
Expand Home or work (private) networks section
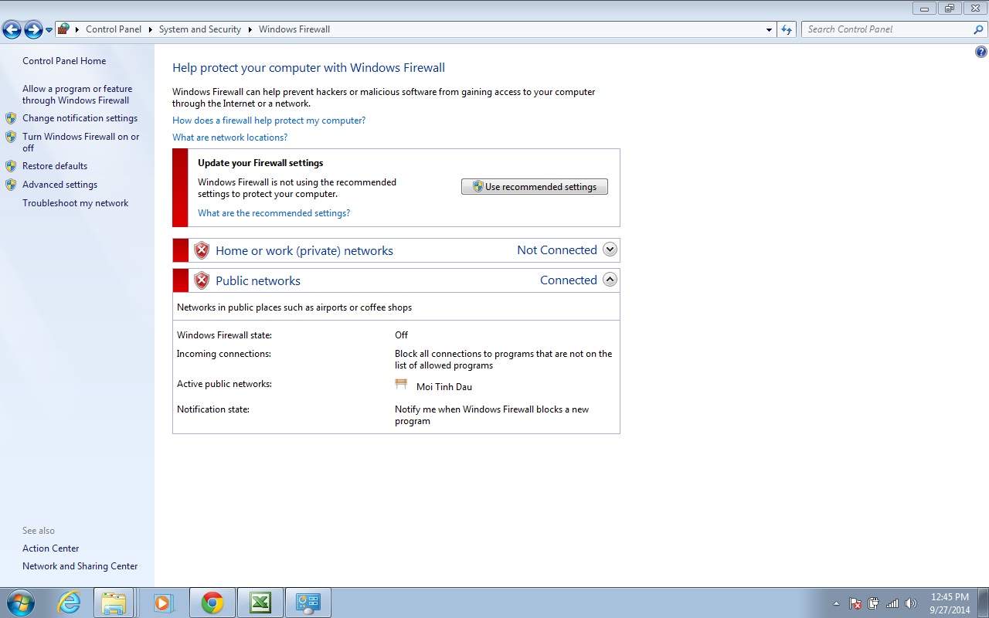click(x=610, y=250)
